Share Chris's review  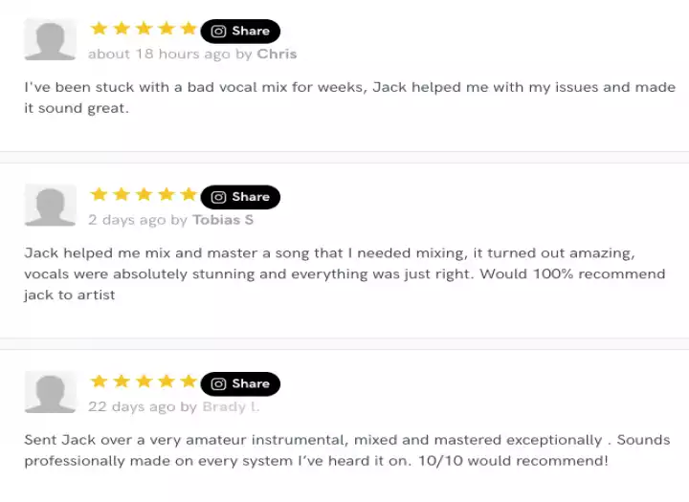point(240,32)
